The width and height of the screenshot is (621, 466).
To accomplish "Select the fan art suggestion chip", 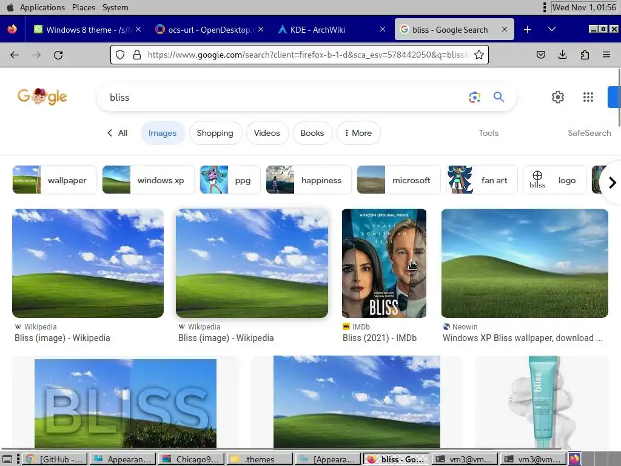I will [482, 180].
